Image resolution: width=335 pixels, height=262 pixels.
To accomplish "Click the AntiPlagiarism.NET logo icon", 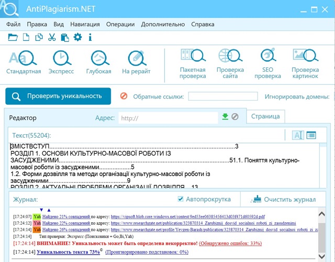I will click(9, 9).
